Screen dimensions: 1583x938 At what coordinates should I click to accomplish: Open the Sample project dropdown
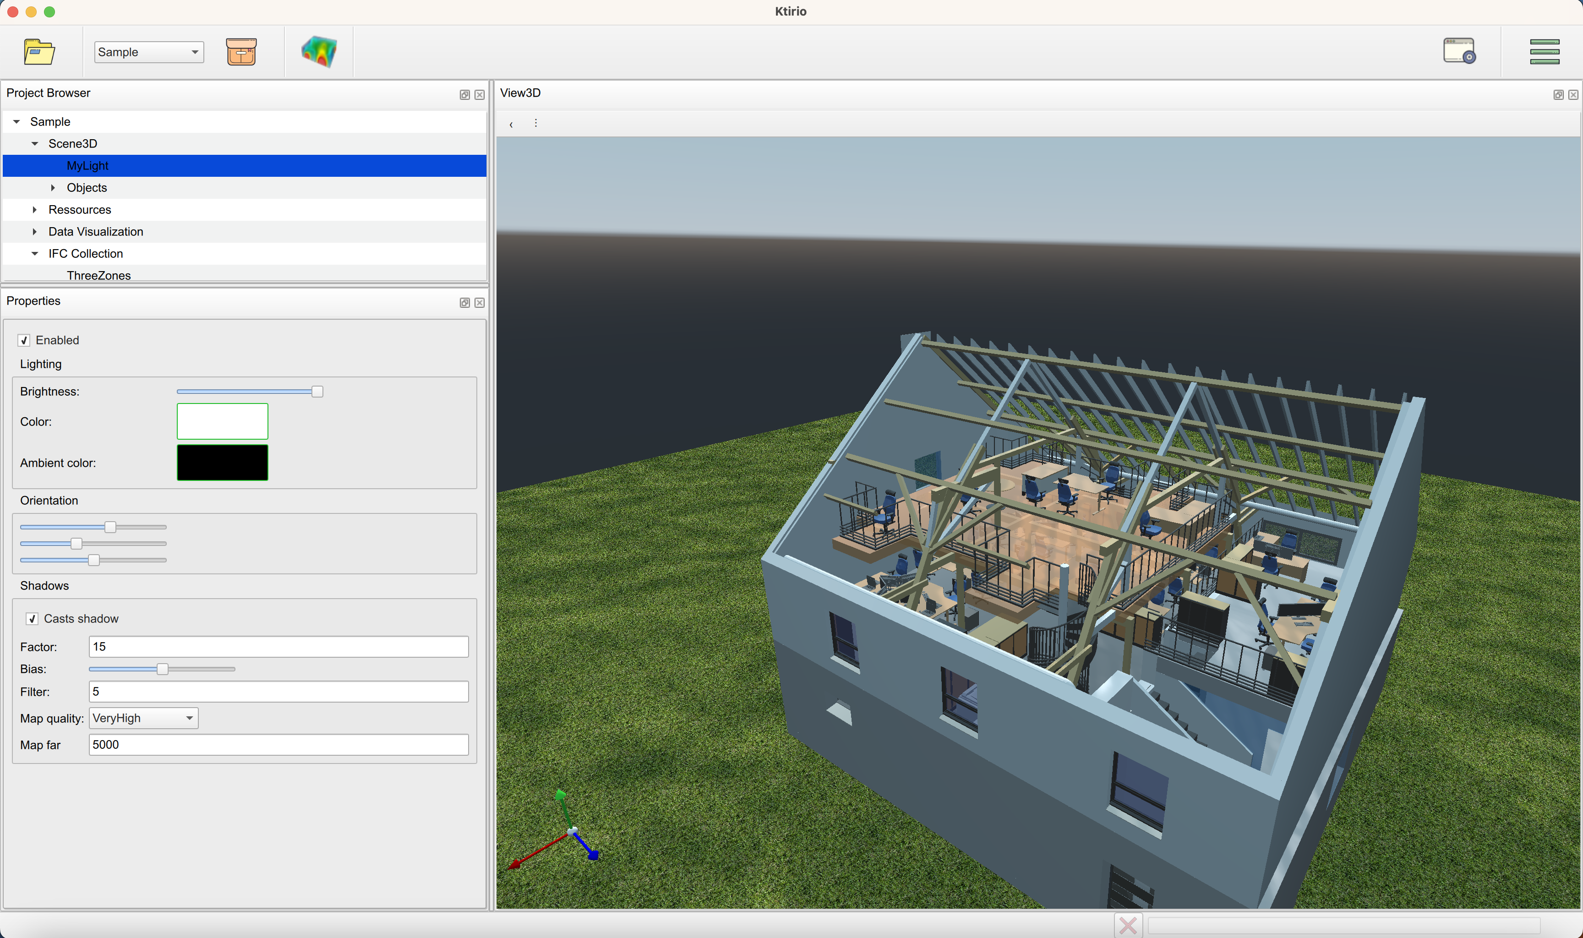coord(149,52)
